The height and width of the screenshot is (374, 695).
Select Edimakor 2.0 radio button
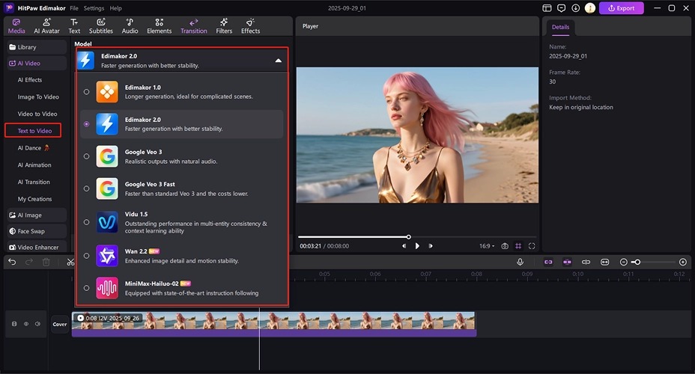[86, 124]
